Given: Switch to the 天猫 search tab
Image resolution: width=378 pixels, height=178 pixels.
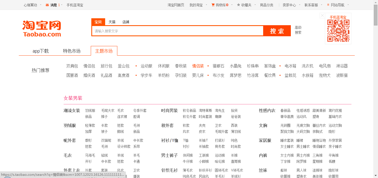Looking at the screenshot, I should [112, 22].
